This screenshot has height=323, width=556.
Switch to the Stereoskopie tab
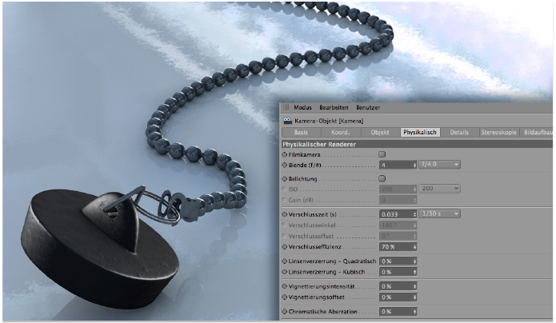click(498, 132)
